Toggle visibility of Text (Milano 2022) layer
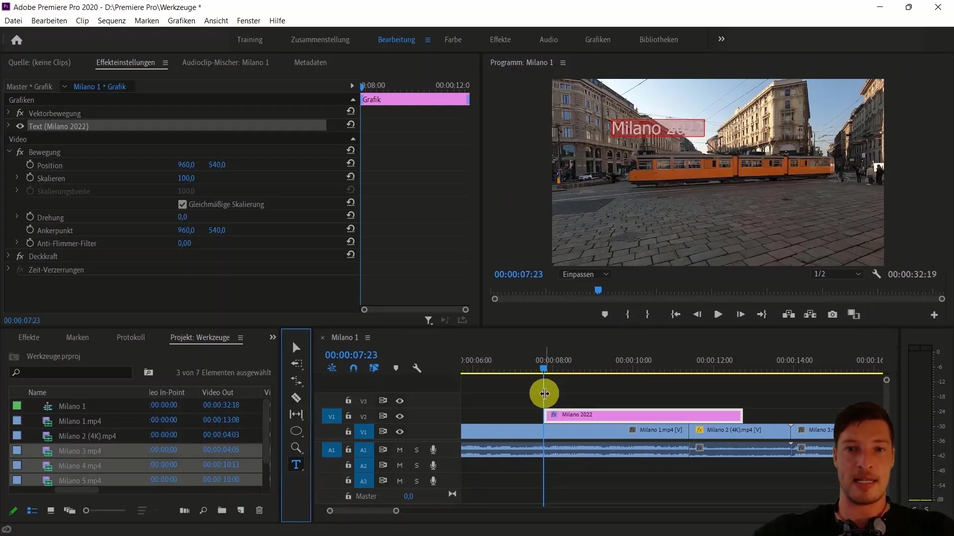Image resolution: width=954 pixels, height=536 pixels. [x=20, y=126]
